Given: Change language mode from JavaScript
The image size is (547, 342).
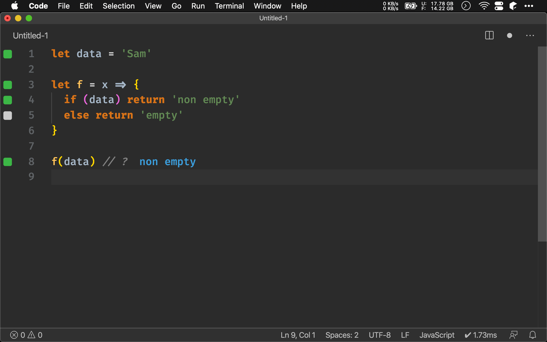Looking at the screenshot, I should pyautogui.click(x=437, y=335).
